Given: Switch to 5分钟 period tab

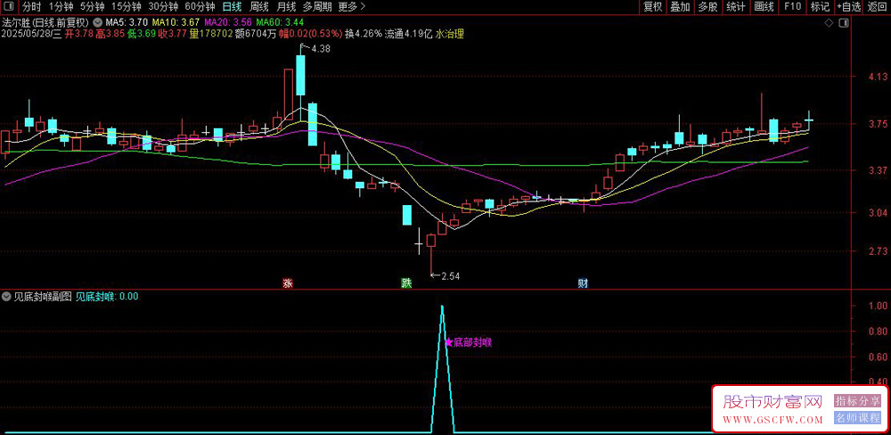Looking at the screenshot, I should point(92,7).
